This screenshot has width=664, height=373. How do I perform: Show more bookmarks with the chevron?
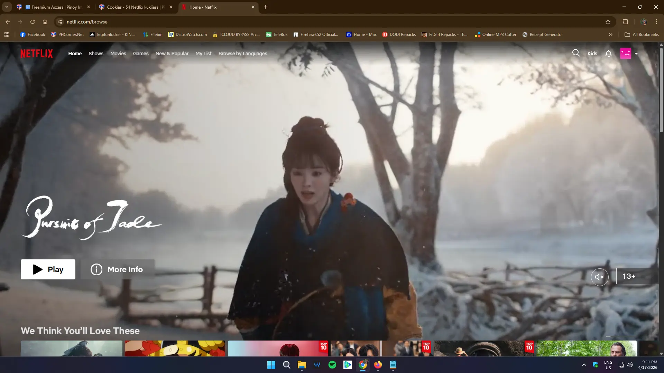point(611,35)
